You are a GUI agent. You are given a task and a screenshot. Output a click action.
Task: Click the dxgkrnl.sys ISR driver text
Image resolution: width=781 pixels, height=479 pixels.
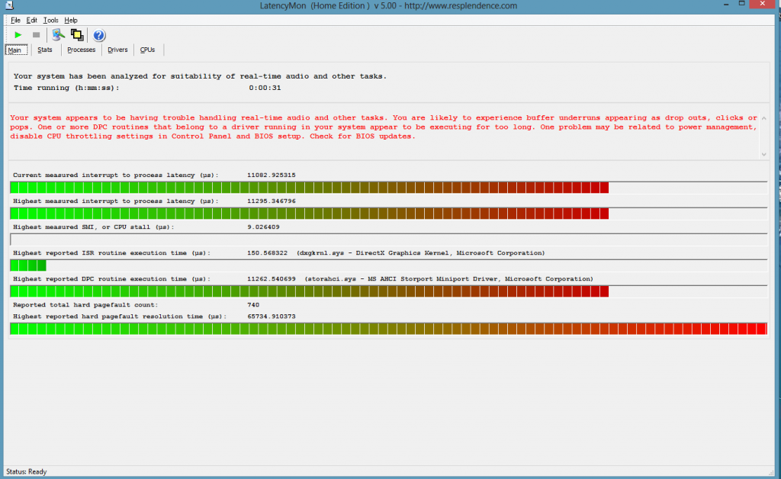(421, 253)
